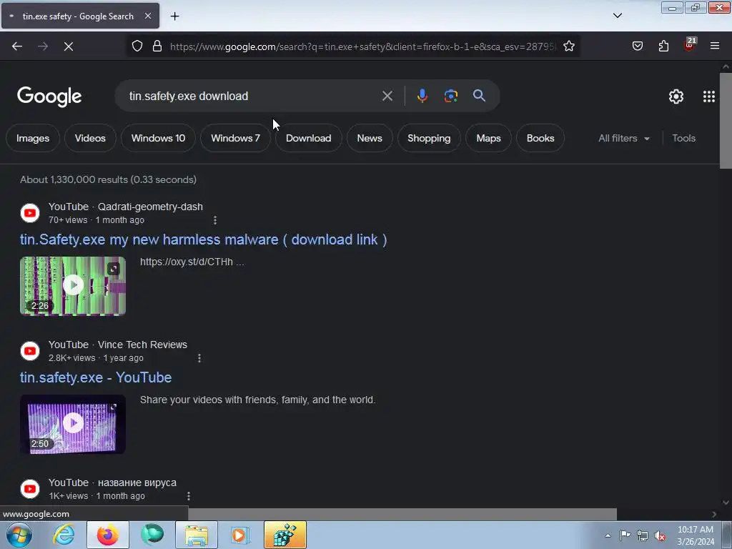Show hidden system tray icons
The height and width of the screenshot is (549, 732).
[608, 535]
